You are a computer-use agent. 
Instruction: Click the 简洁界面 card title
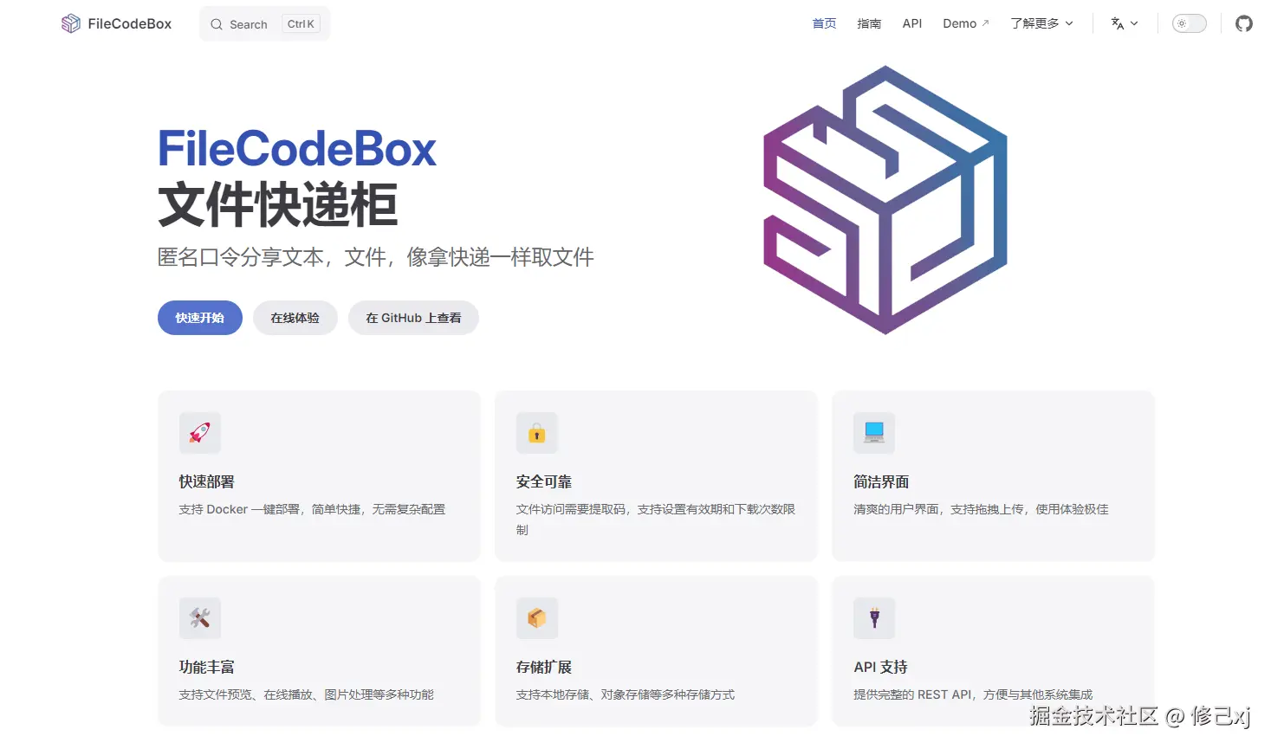[x=881, y=482]
